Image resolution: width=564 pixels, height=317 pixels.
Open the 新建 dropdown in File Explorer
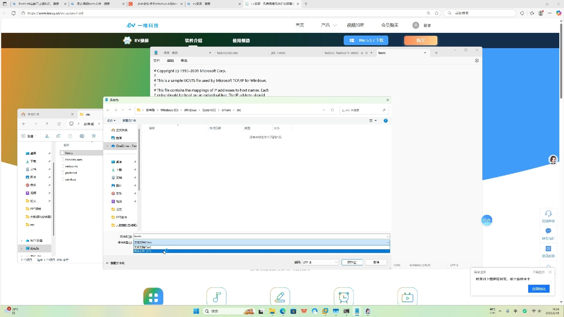[x=29, y=136]
